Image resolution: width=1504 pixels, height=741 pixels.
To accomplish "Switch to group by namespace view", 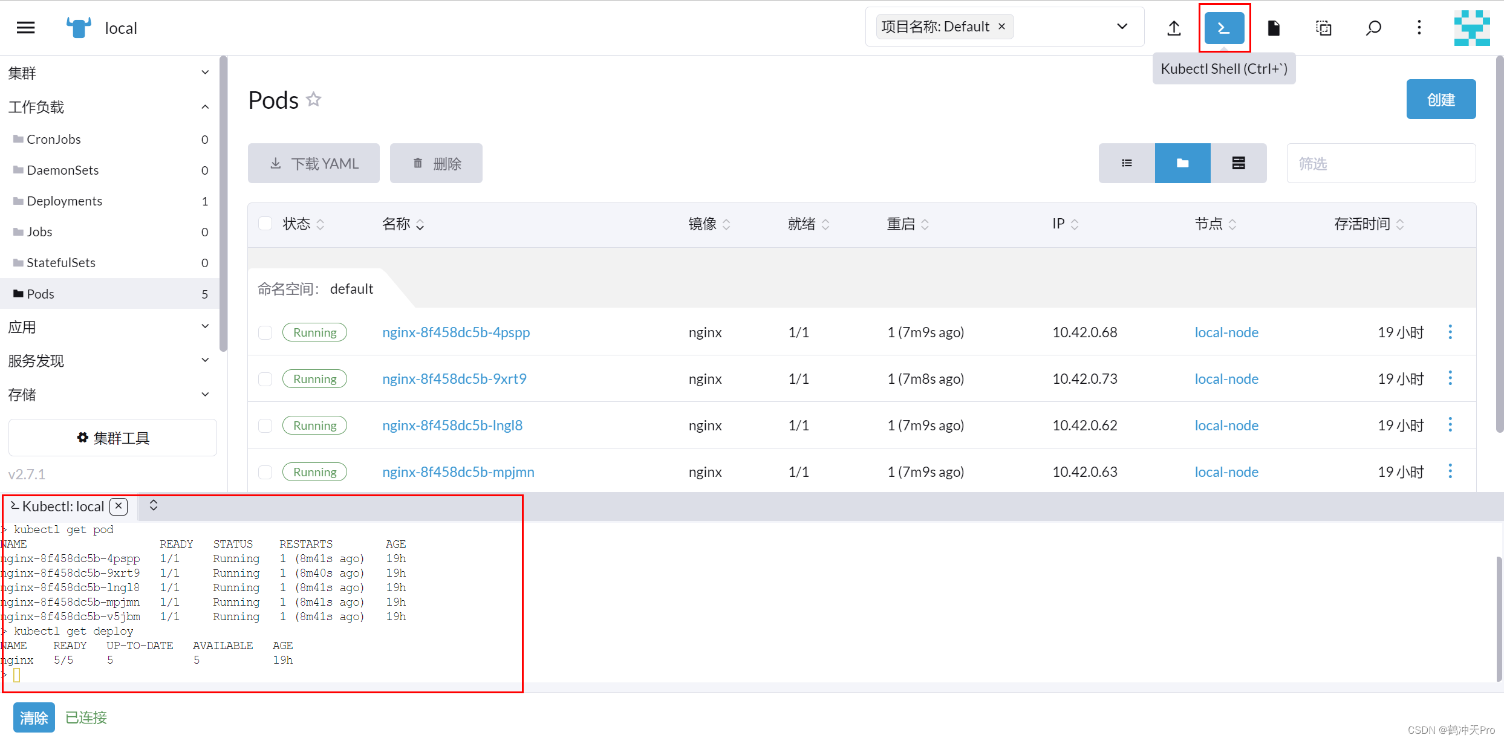I will point(1182,163).
